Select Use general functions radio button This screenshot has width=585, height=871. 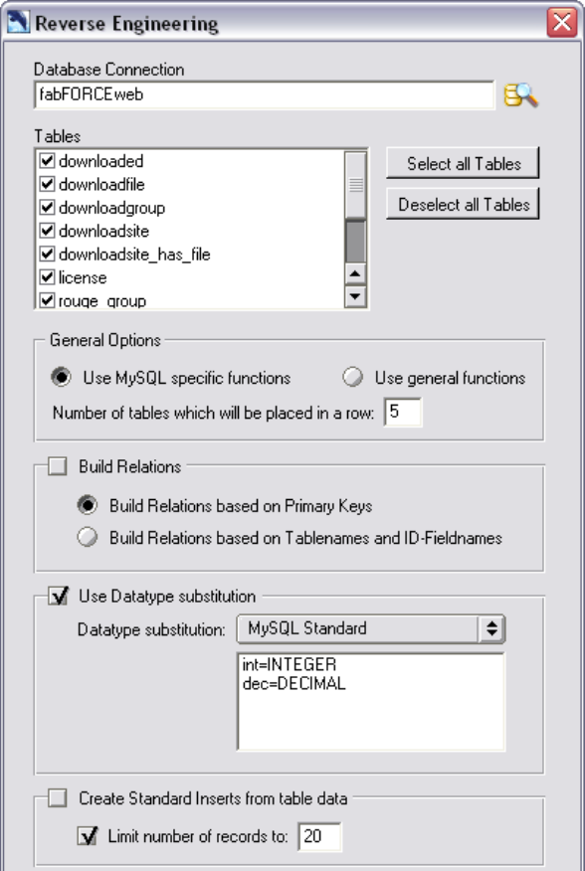click(352, 377)
